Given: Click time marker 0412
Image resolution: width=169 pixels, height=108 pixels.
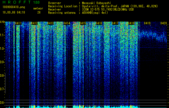Looking at the screenshot, I should point(34,23).
